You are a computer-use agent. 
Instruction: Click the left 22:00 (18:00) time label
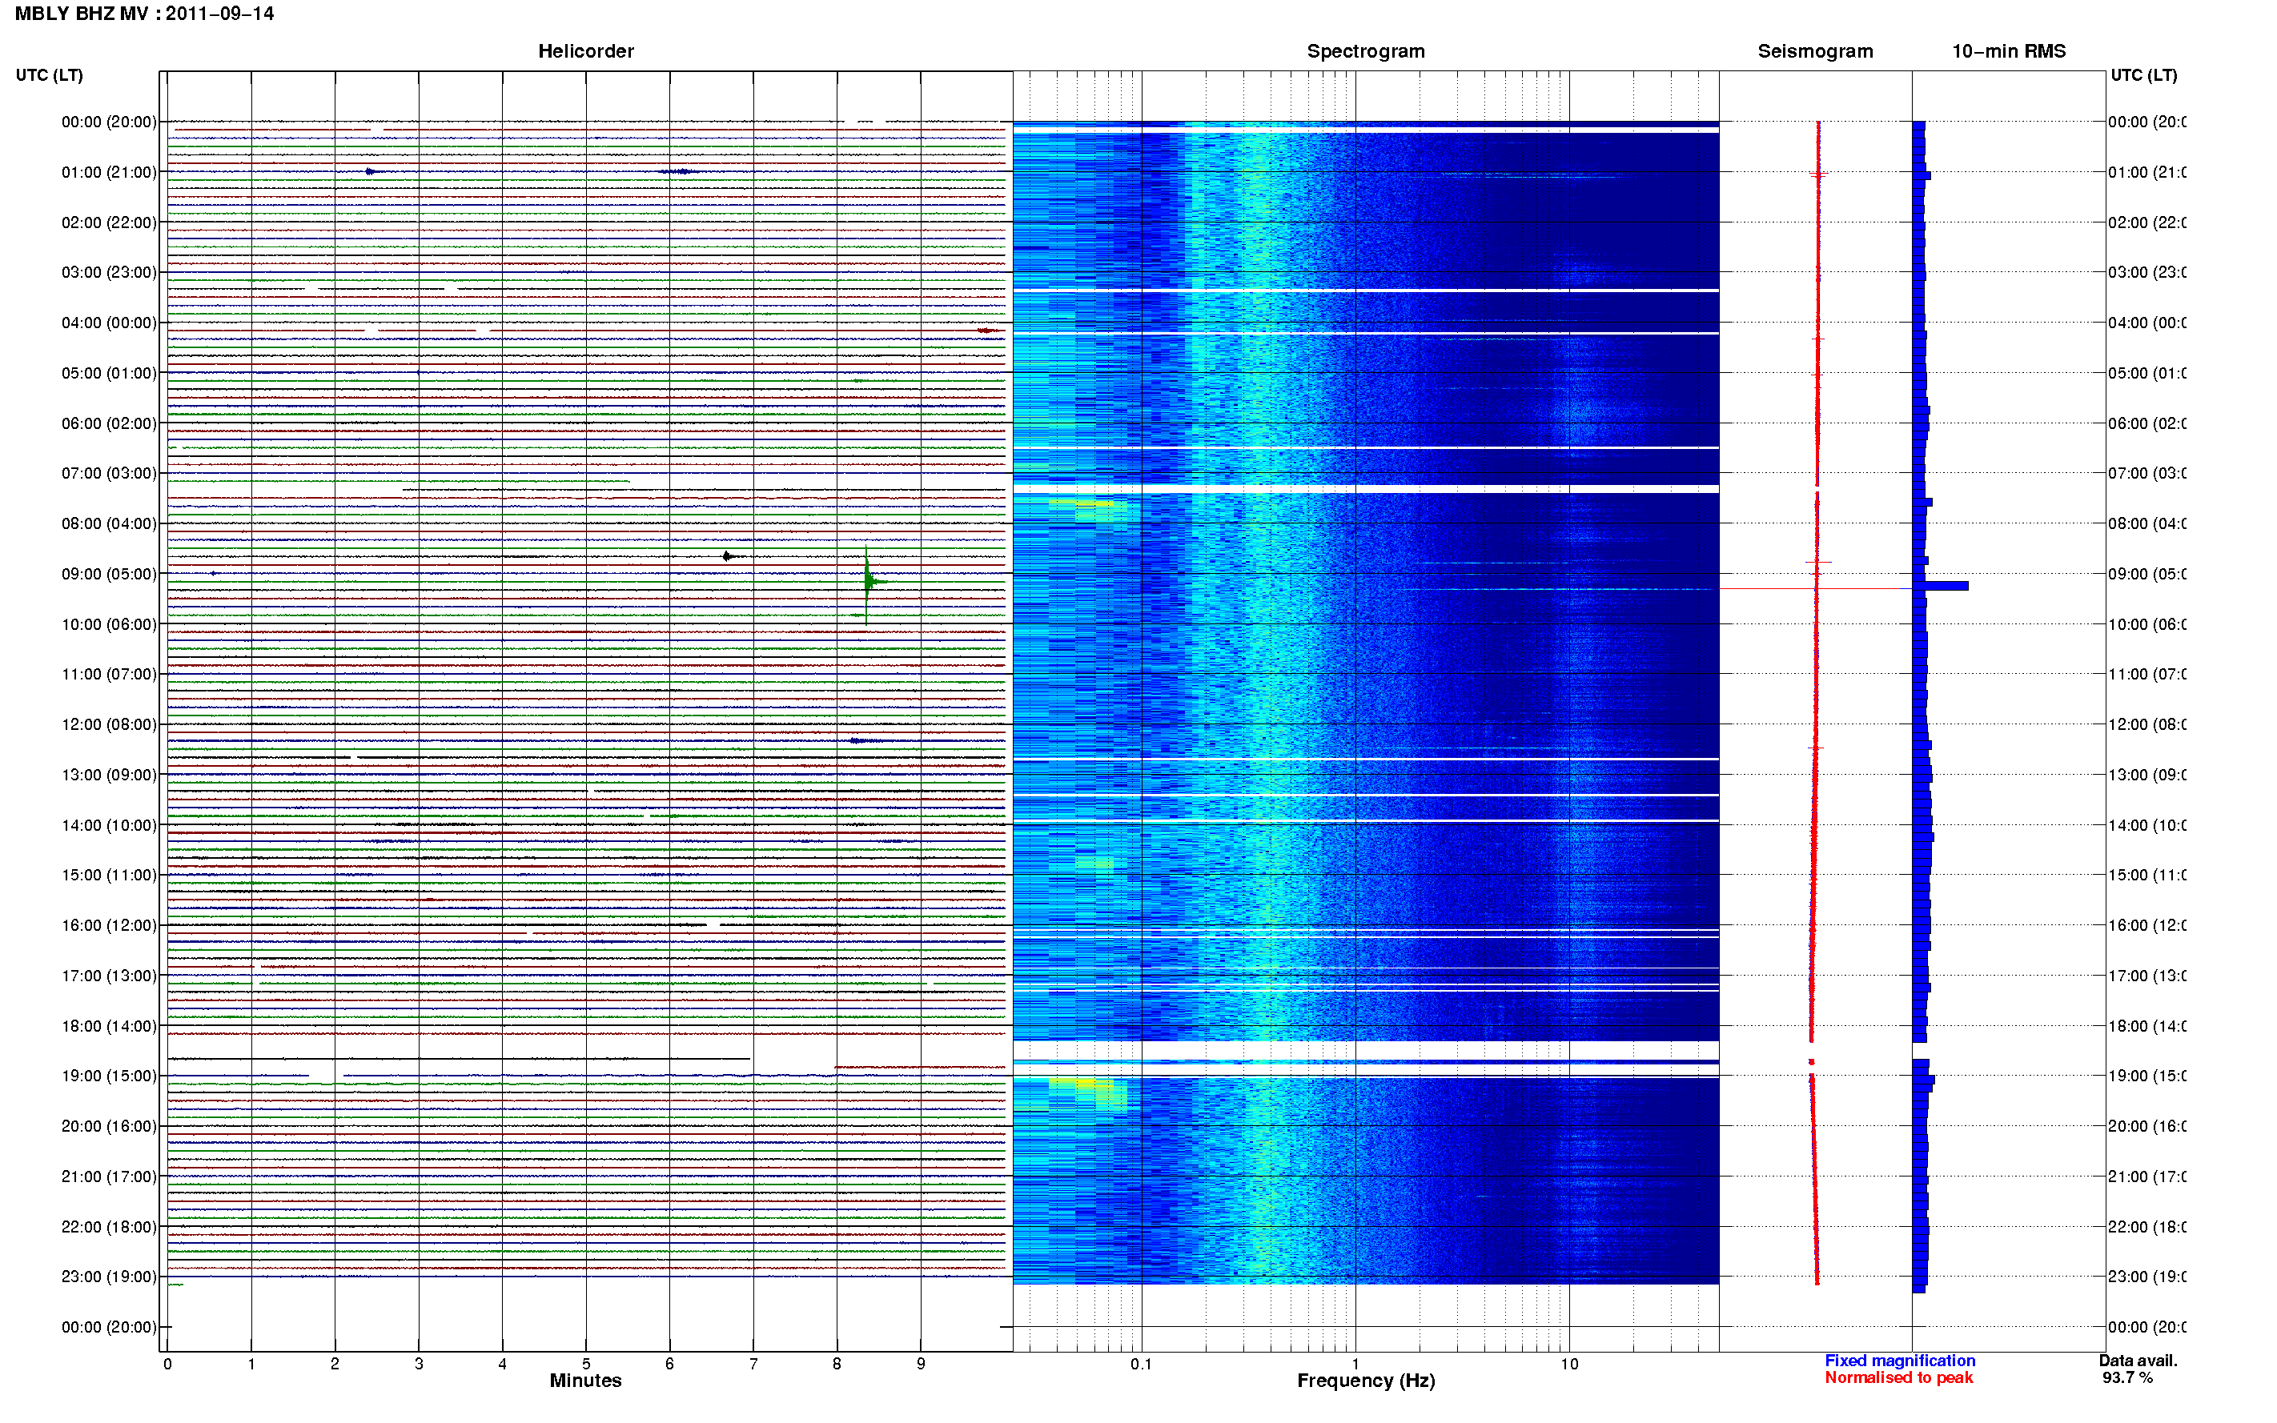pyautogui.click(x=109, y=1227)
